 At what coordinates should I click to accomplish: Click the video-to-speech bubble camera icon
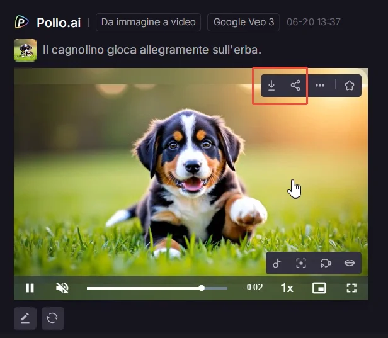click(x=326, y=263)
